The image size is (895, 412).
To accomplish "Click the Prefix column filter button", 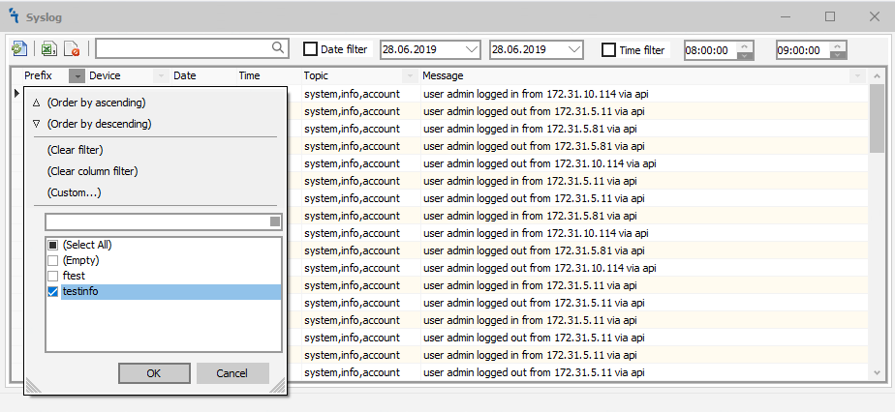I will 77,75.
